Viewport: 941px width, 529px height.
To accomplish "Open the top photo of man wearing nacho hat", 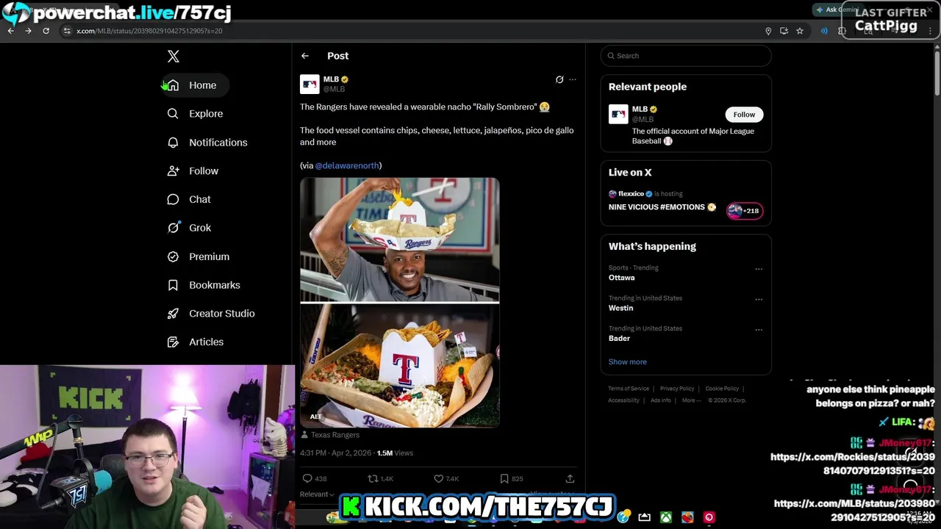I will (x=399, y=240).
